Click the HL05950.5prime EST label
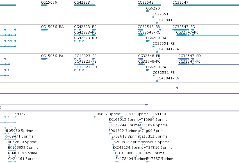Viewport: 239px width, 163px height. [x=19, y=131]
